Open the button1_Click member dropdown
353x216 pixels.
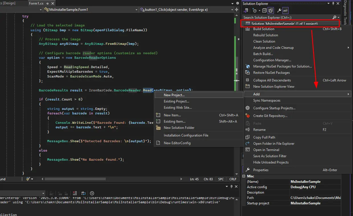tap(187, 10)
